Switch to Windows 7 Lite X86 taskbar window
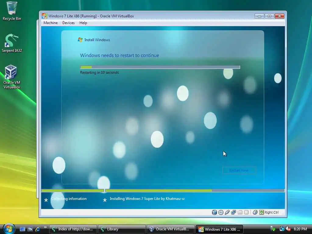 coord(219,229)
